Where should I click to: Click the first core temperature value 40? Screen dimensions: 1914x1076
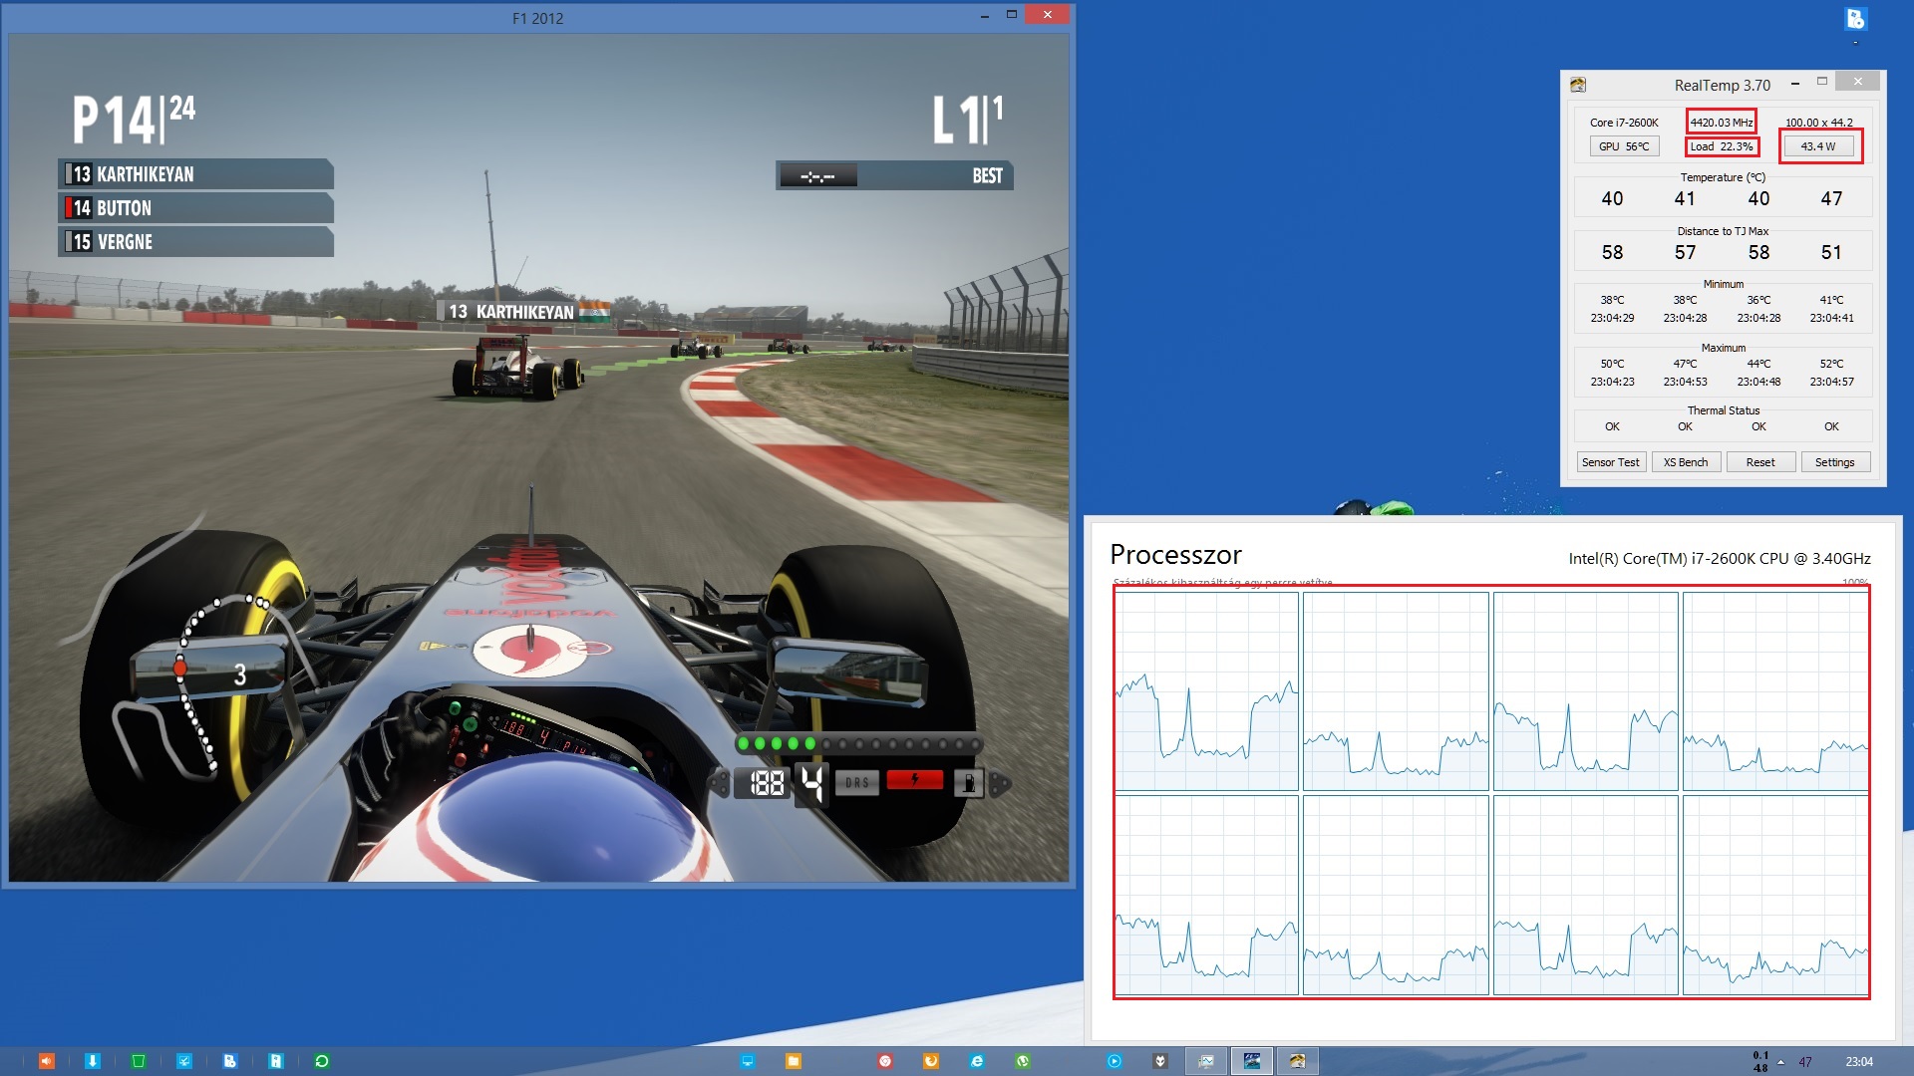tap(1612, 198)
